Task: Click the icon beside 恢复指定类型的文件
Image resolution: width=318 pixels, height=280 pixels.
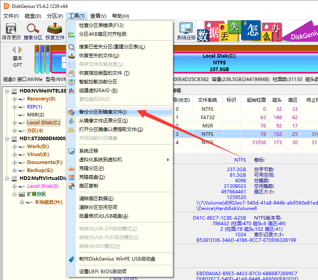Action: (x=72, y=73)
